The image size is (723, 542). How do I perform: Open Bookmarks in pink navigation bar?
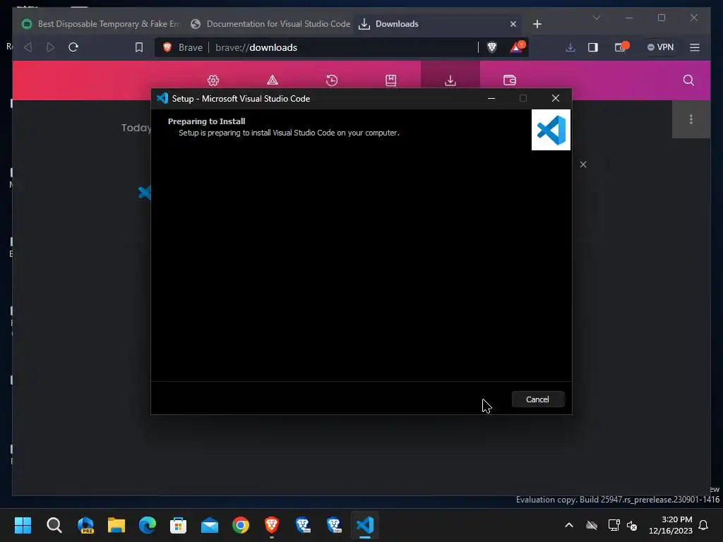click(x=391, y=80)
